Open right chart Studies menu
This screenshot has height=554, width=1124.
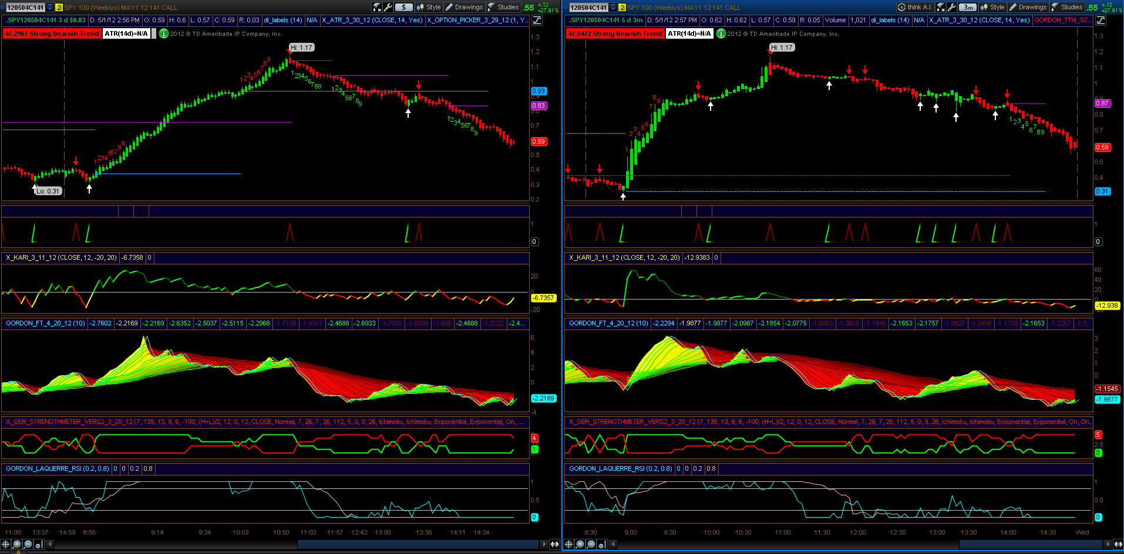point(1067,8)
